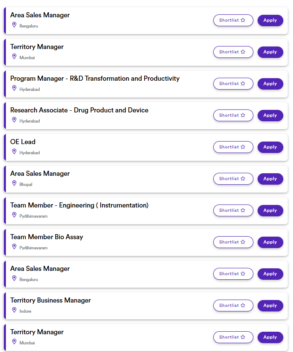This screenshot has height=352, width=293.
Task: Shortlist the Program Manager R&D Transformation job
Action: click(x=233, y=84)
